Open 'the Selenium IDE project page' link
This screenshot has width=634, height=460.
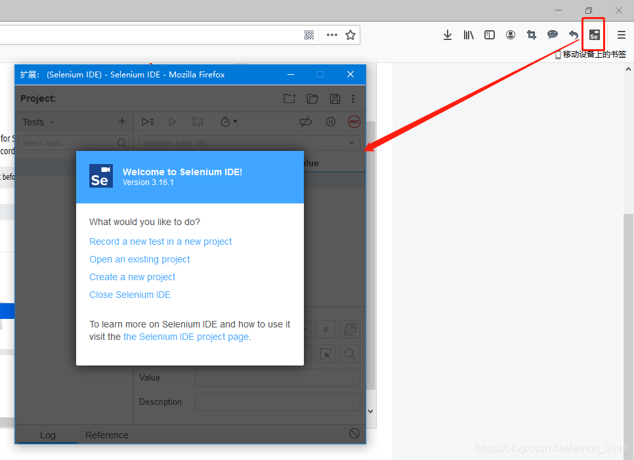(x=186, y=337)
